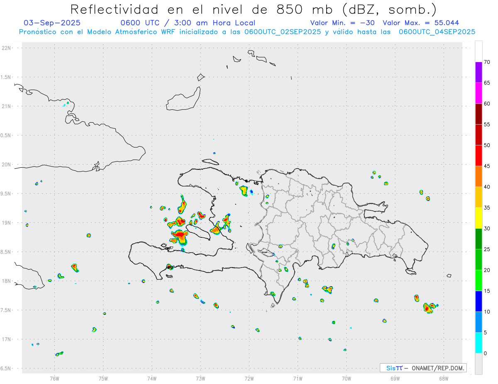The width and height of the screenshot is (498, 384).
Task: Click the '21N' latitude label
Action: click(x=7, y=106)
